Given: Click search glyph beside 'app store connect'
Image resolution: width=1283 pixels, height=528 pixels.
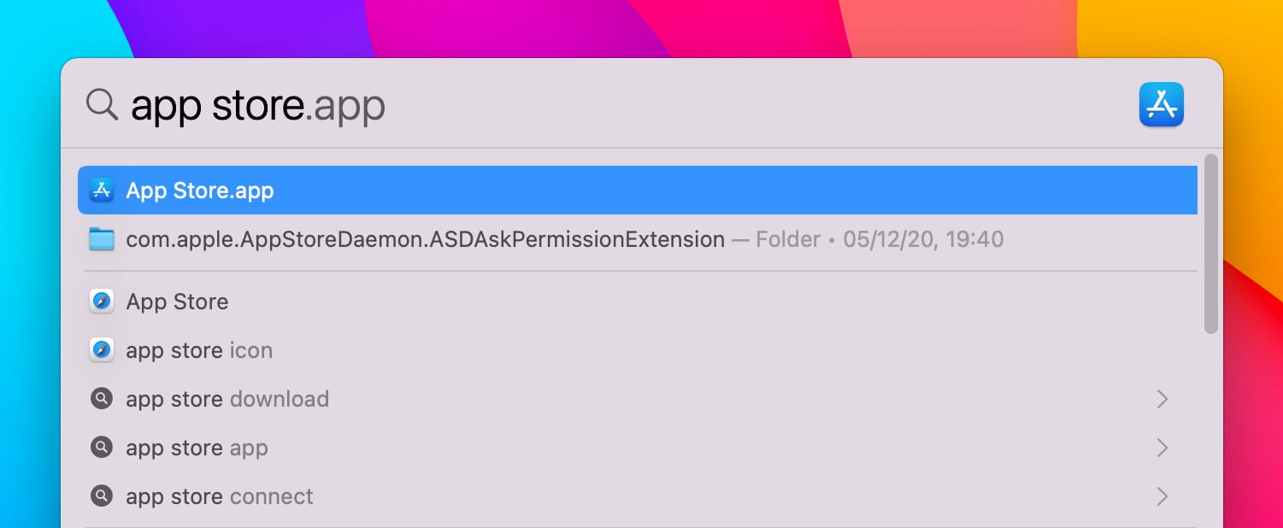Looking at the screenshot, I should pos(102,496).
